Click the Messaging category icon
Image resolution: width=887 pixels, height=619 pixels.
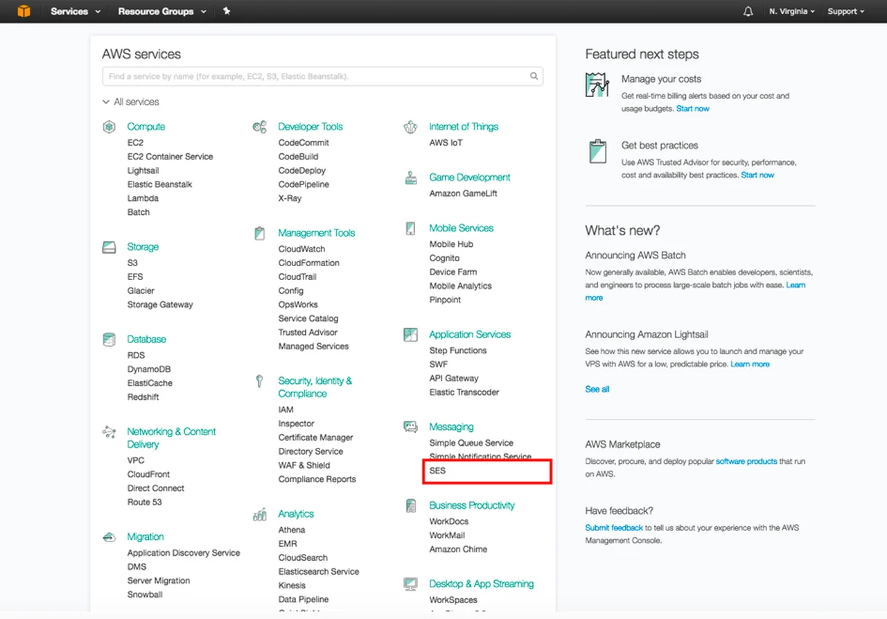coord(411,427)
